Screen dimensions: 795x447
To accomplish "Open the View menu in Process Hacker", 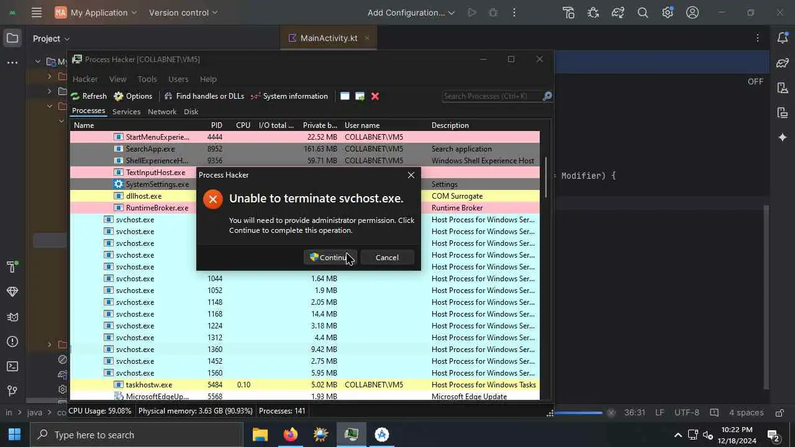I will coord(118,79).
